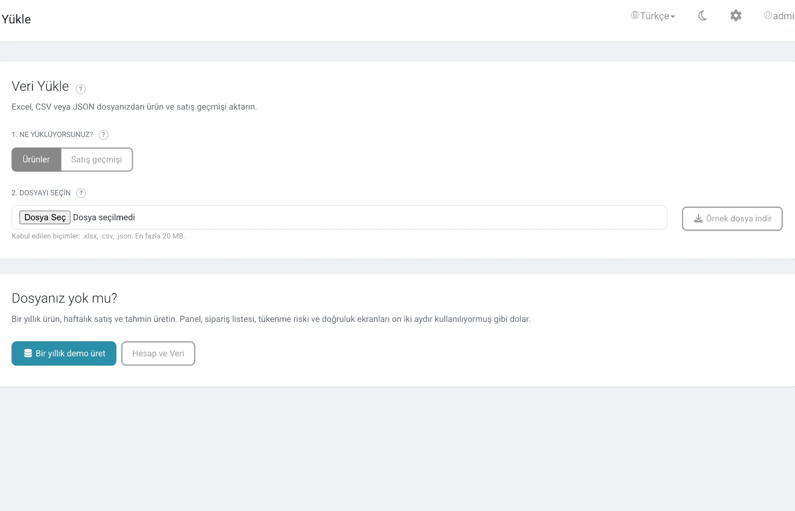The height and width of the screenshot is (511, 795).
Task: Click the help icon beside Veri Yükle
Action: click(x=81, y=89)
